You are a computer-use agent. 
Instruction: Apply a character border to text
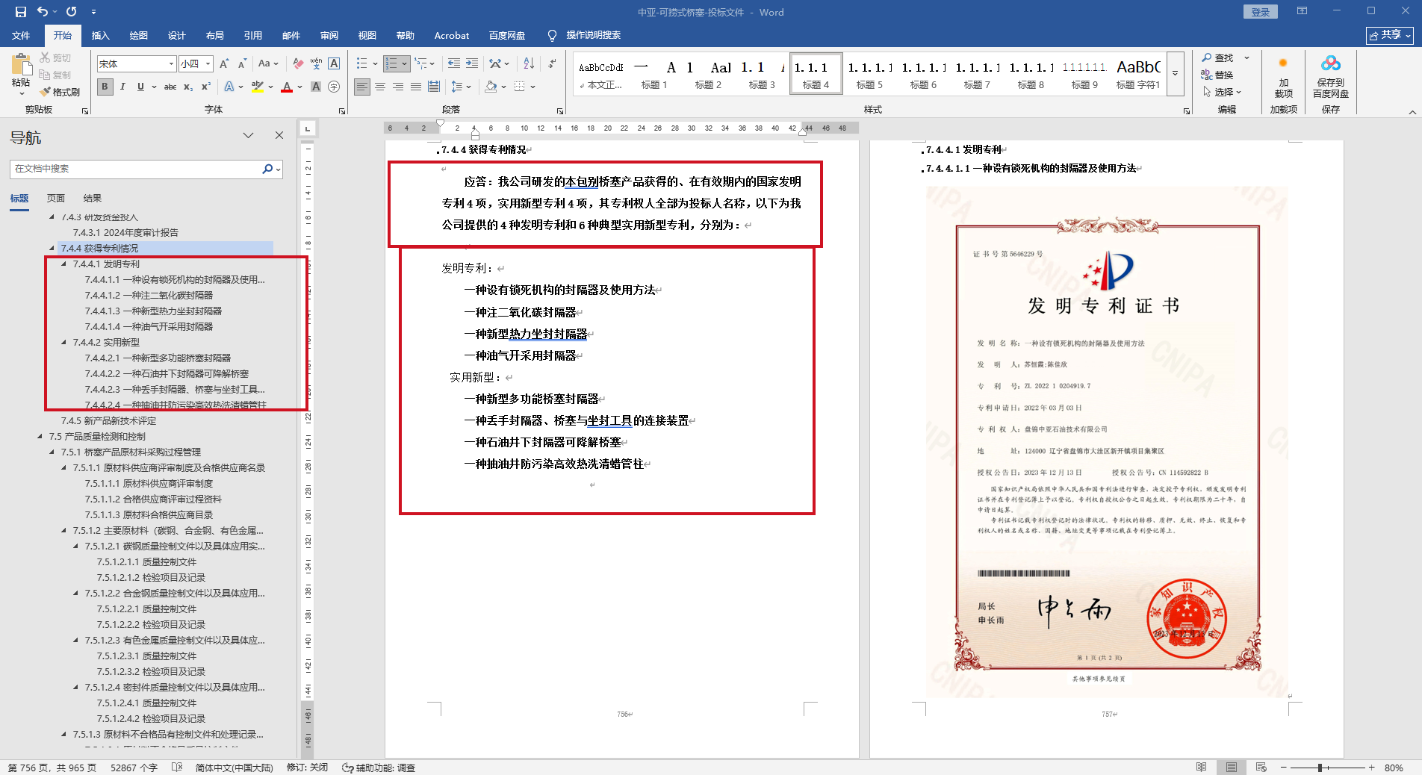point(334,64)
